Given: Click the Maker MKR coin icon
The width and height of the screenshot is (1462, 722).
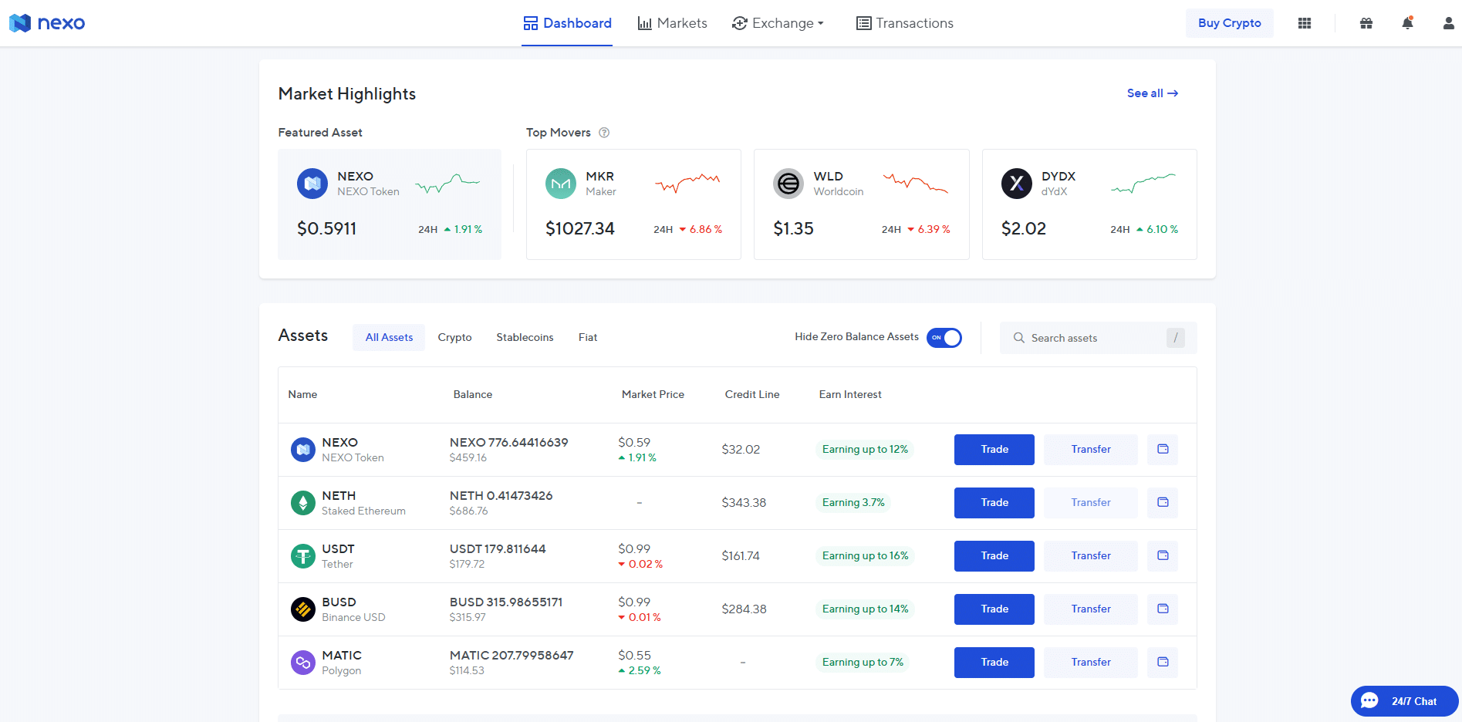Looking at the screenshot, I should tap(561, 184).
